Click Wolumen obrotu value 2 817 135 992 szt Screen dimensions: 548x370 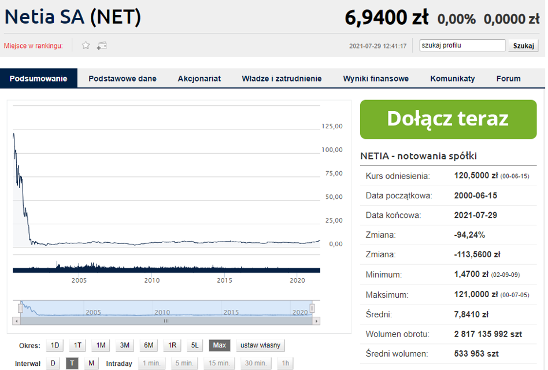[488, 334]
